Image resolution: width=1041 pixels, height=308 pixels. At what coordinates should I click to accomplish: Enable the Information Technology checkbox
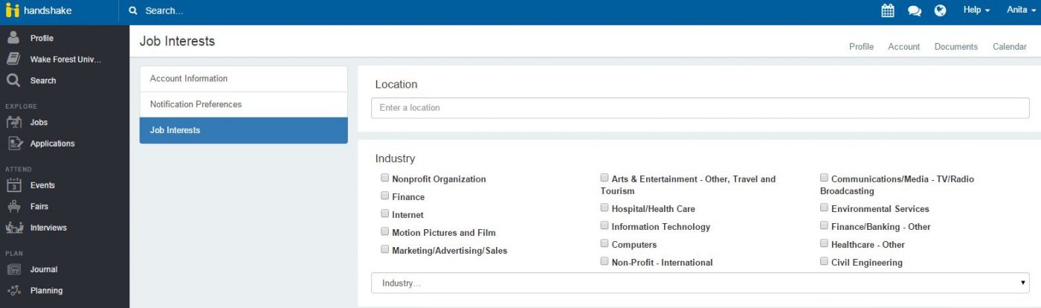[x=605, y=225]
